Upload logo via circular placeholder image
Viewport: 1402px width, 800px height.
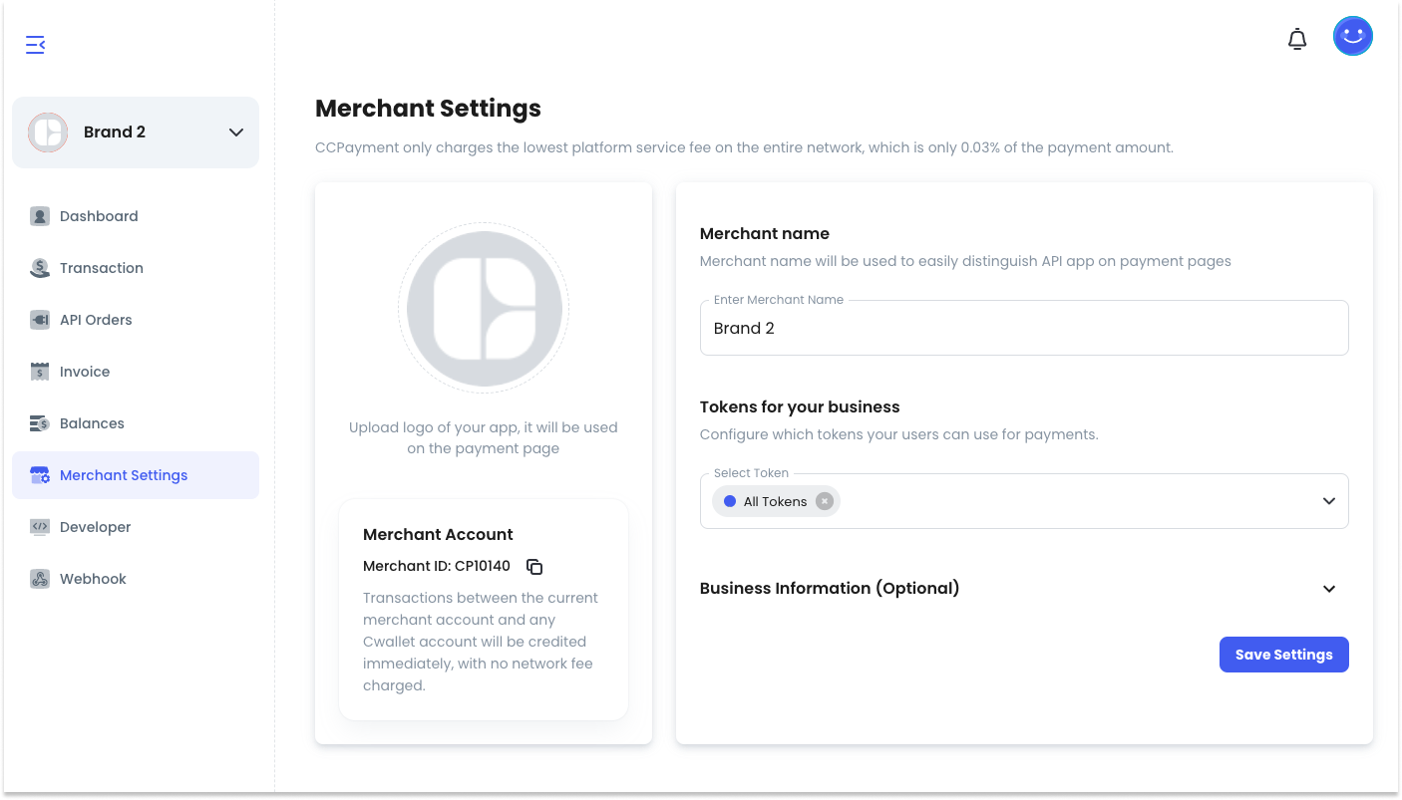[484, 309]
